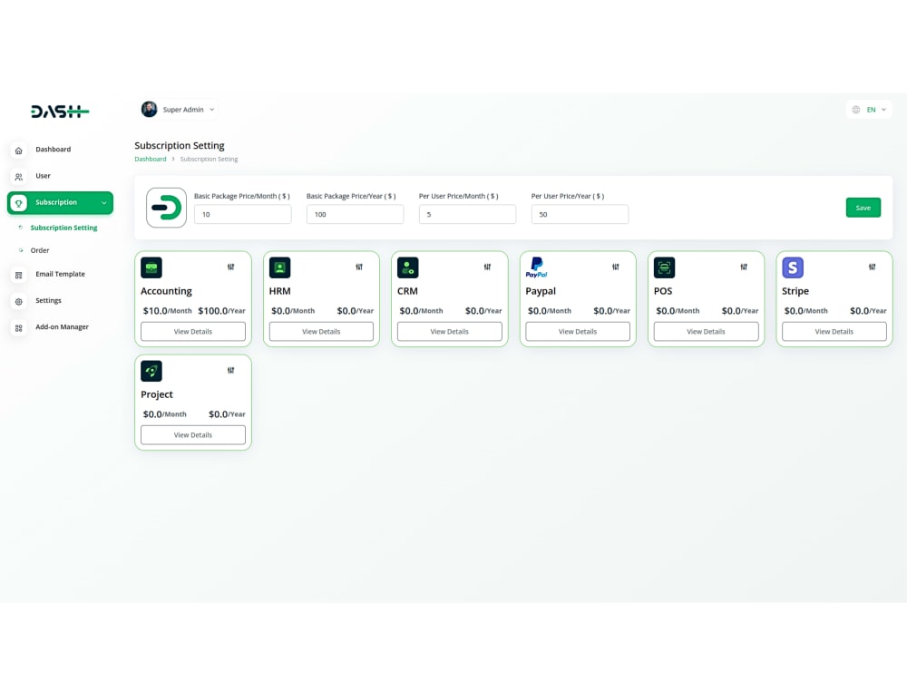Click the Accounting module icon
The image size is (907, 680).
tap(151, 267)
